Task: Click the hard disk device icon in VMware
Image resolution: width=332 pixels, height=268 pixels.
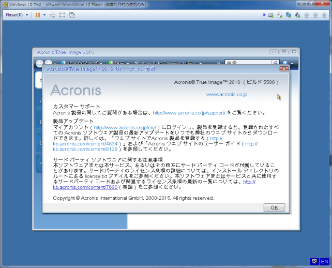Action: [270, 15]
